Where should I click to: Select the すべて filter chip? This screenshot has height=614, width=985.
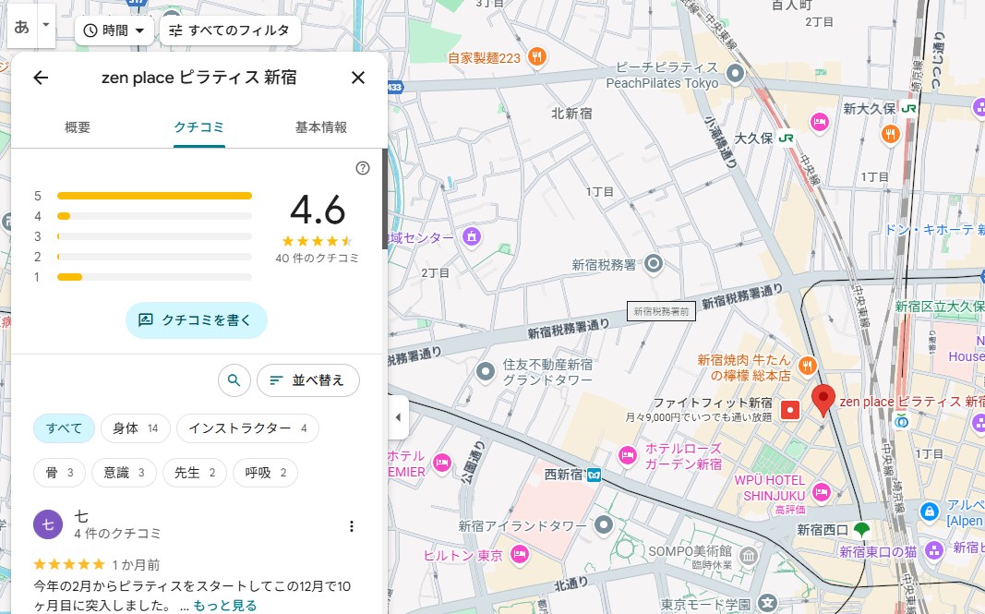click(65, 428)
